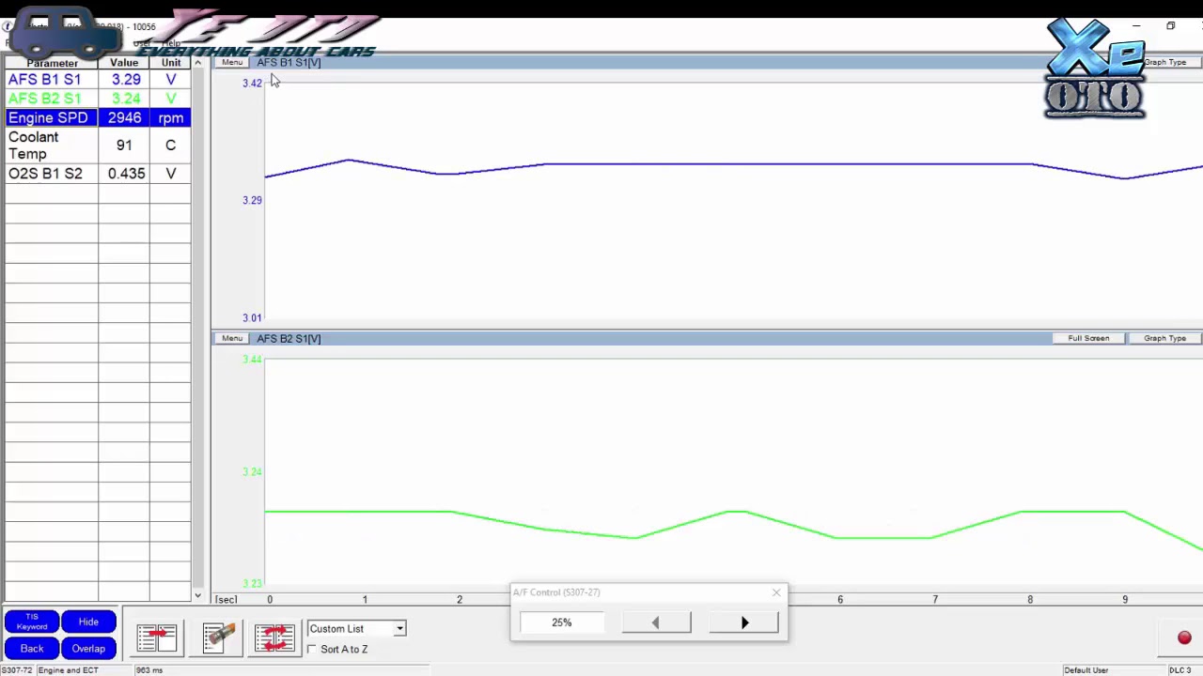Image resolution: width=1203 pixels, height=676 pixels.
Task: Click the Default User status entry
Action: [x=1086, y=670]
